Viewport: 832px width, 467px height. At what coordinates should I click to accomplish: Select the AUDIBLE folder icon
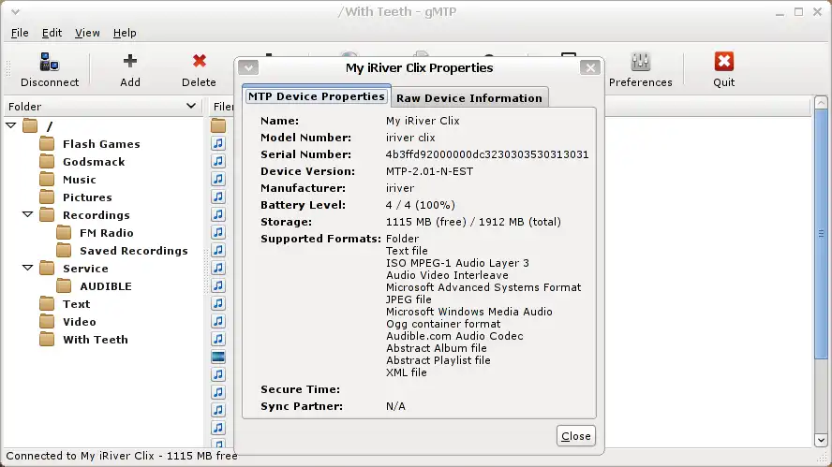65,286
